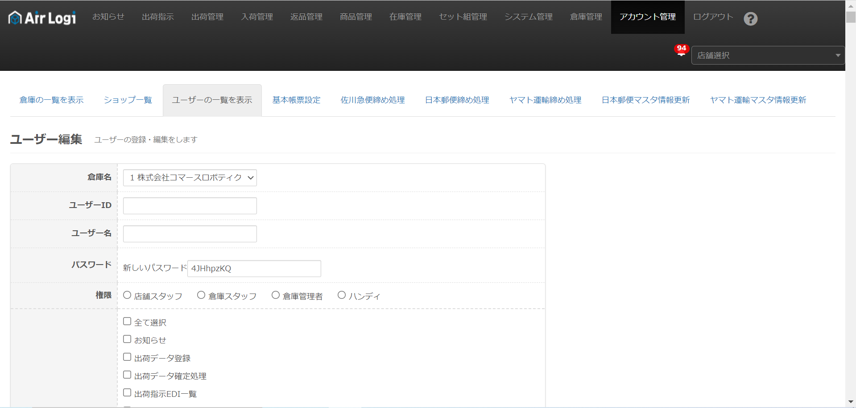Select the 倉庫管理者 radio button
Screen dimensions: 856x408
click(275, 294)
